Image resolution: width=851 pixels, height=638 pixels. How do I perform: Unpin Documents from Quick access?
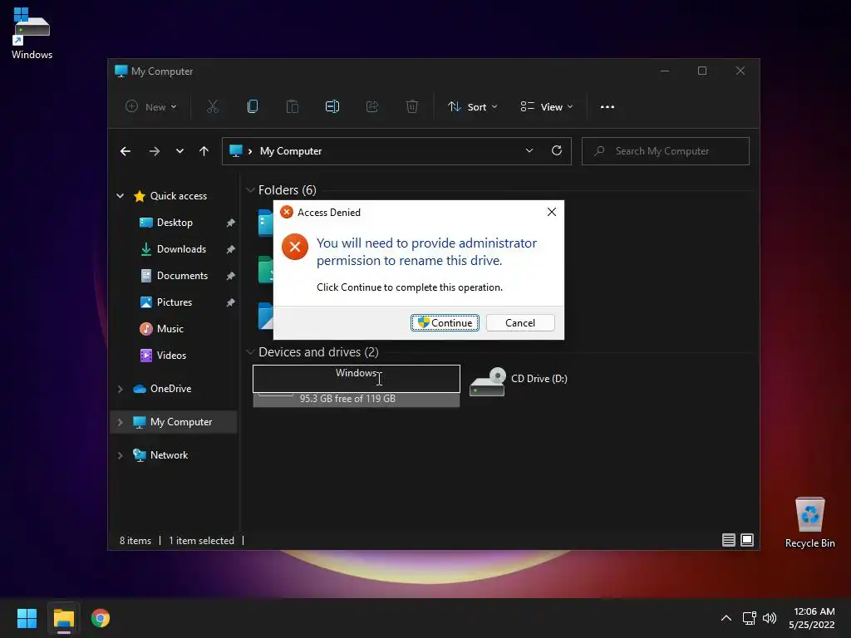tap(231, 276)
